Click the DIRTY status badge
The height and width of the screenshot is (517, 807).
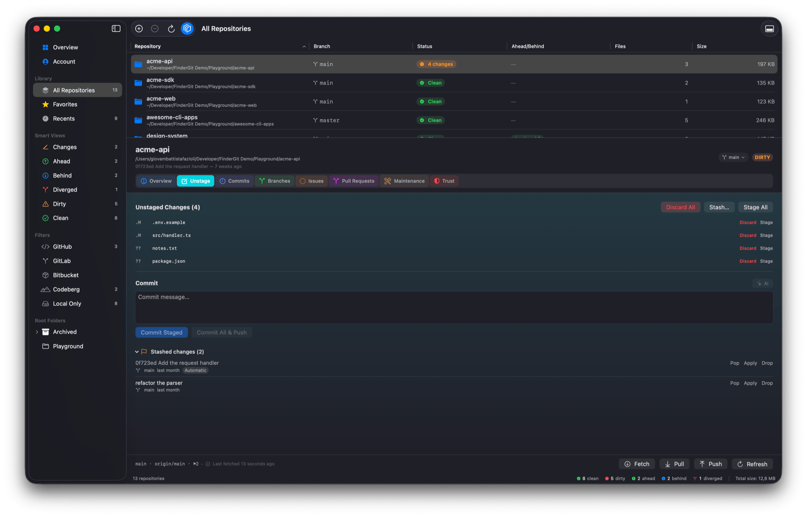tap(762, 157)
